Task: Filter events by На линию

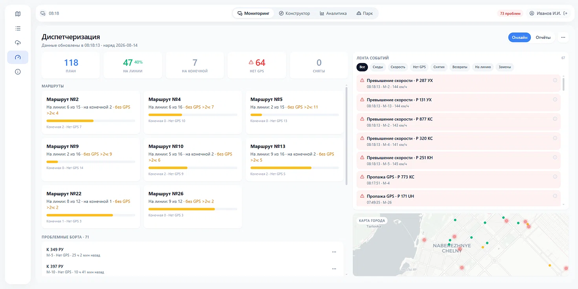Action: (483, 67)
